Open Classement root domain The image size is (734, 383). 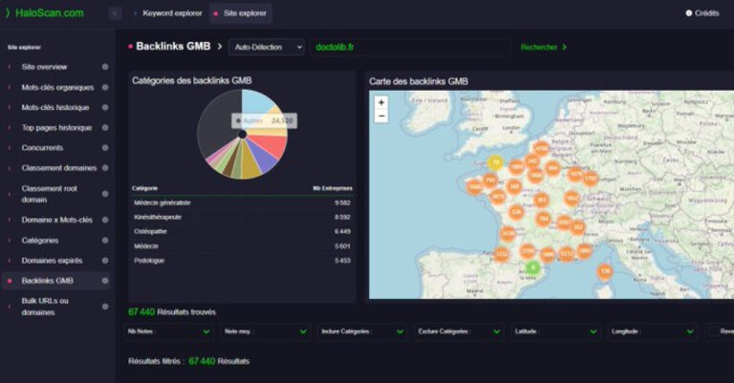(x=49, y=194)
